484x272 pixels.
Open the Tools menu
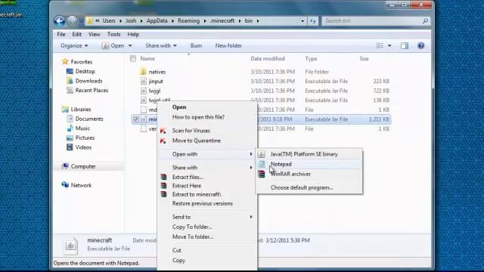(113, 34)
